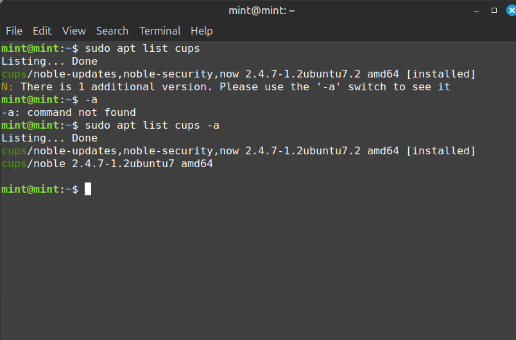Screen dimensions: 516x340
Task: Open the Terminal menu
Action: [160, 31]
